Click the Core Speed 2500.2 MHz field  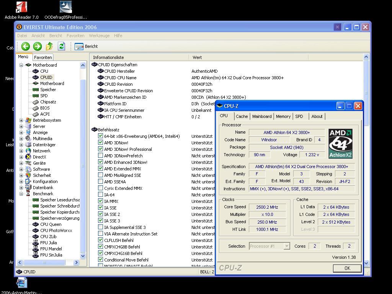(267, 207)
